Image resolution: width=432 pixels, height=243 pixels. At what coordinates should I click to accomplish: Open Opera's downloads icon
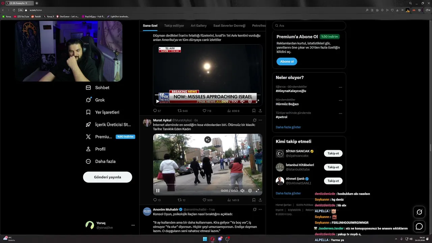tap(397, 10)
